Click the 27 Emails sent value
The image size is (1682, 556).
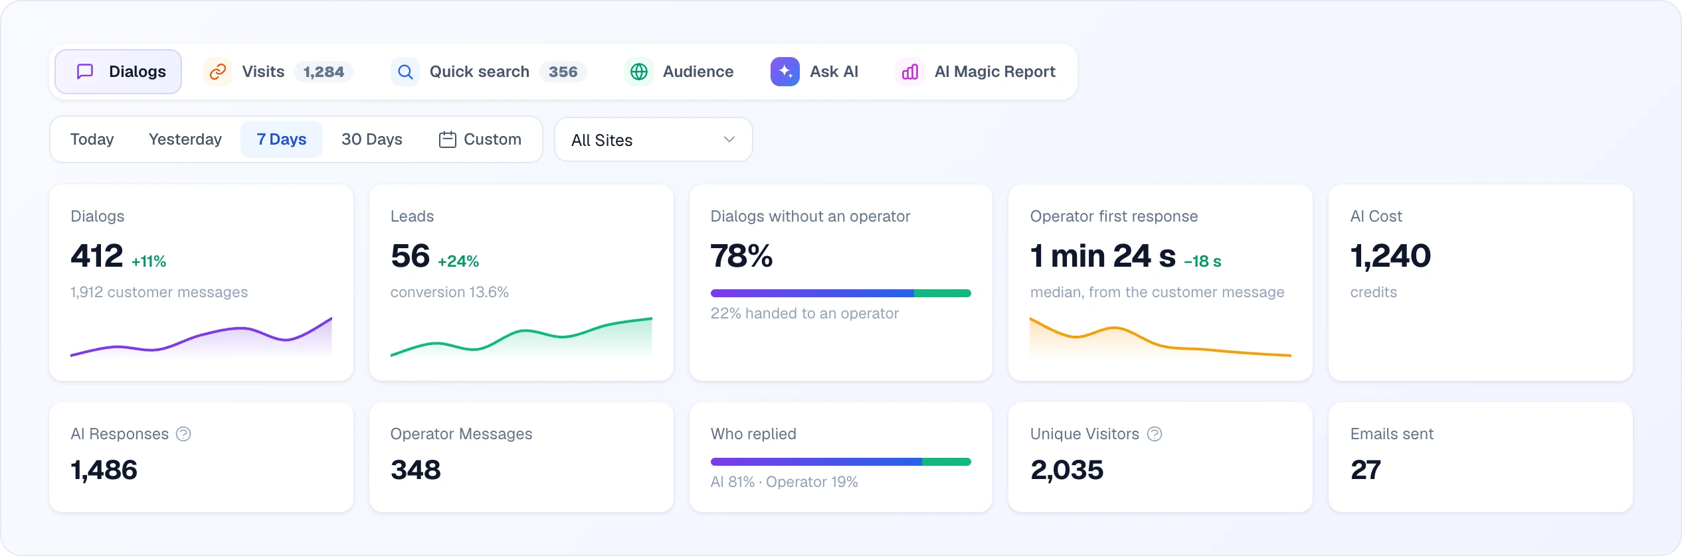(1366, 470)
